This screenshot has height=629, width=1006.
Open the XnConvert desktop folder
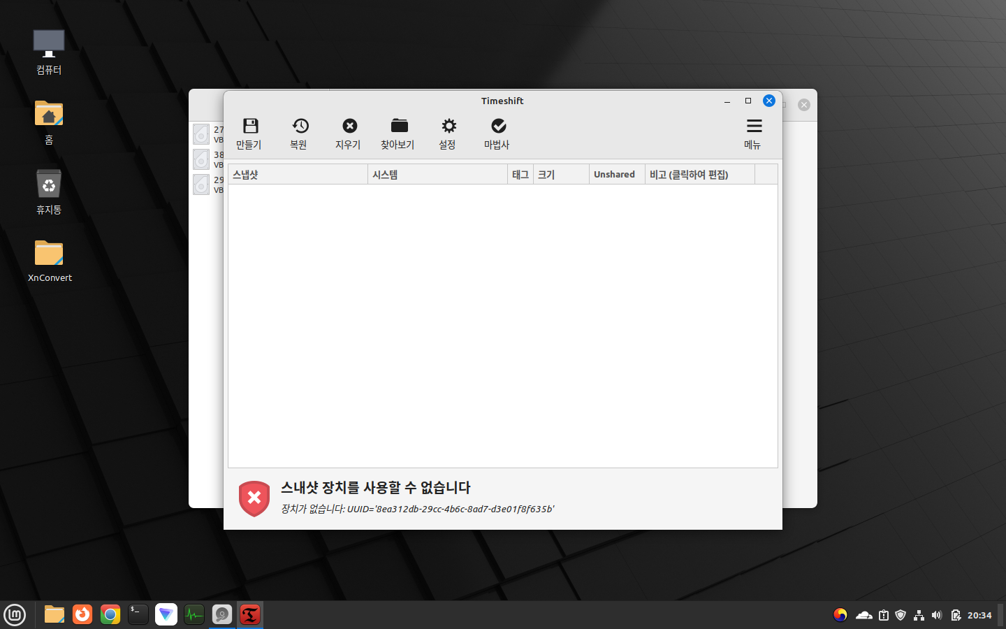click(x=50, y=261)
